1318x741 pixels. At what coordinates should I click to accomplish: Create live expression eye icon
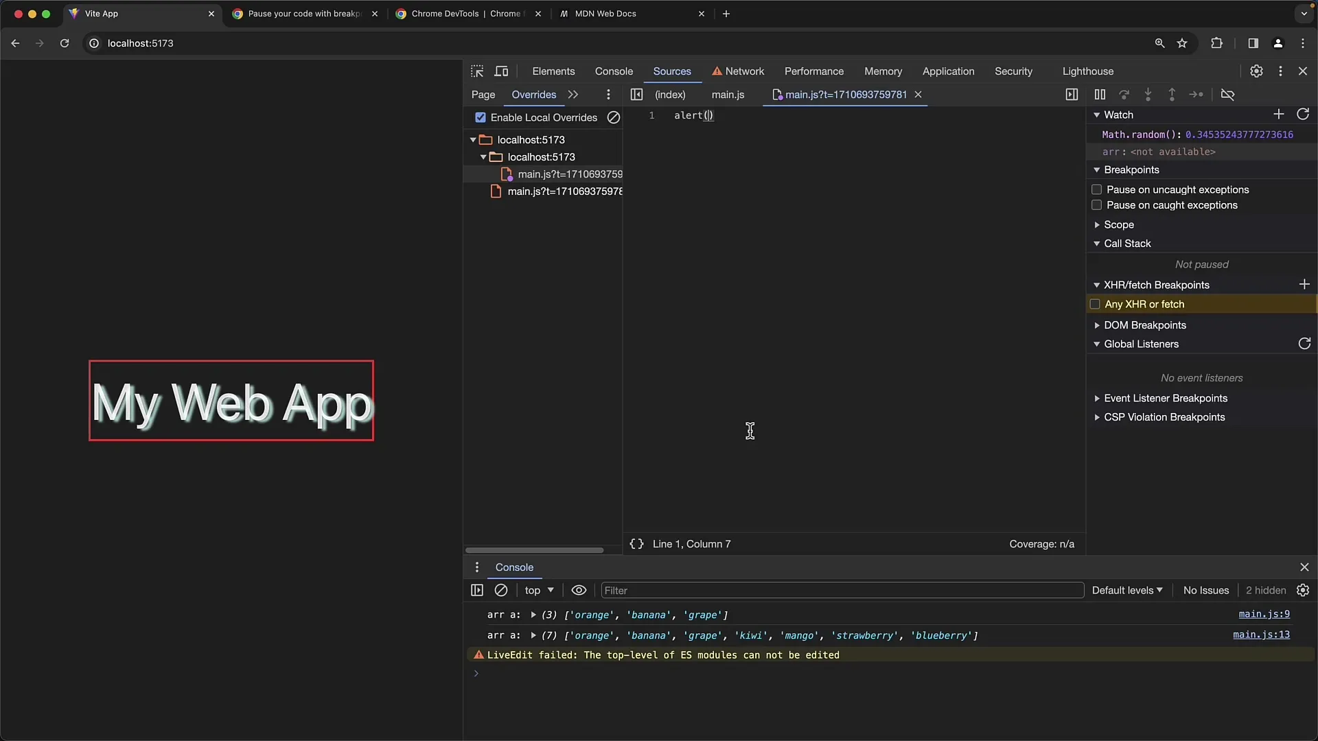click(x=579, y=591)
